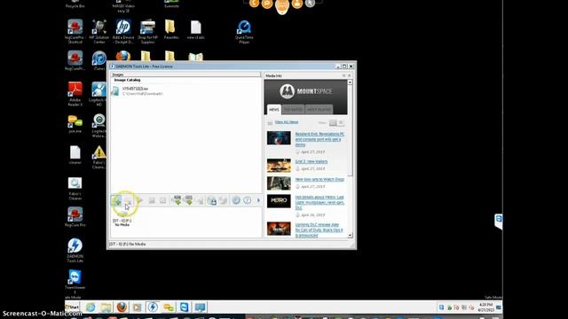Open the Favorites desktop folder

coord(171,29)
